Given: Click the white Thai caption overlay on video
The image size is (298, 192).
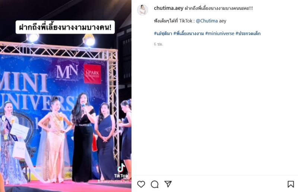Looking at the screenshot, I should 65,27.
